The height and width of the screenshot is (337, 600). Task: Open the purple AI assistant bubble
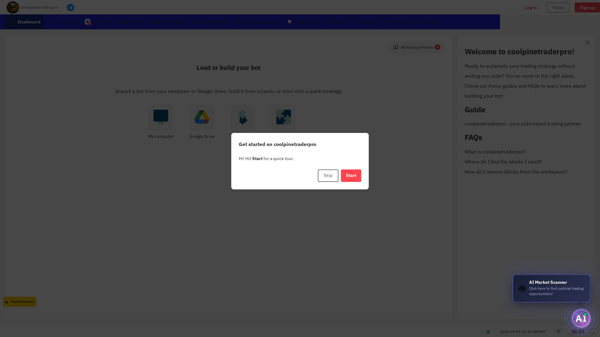pos(581,318)
